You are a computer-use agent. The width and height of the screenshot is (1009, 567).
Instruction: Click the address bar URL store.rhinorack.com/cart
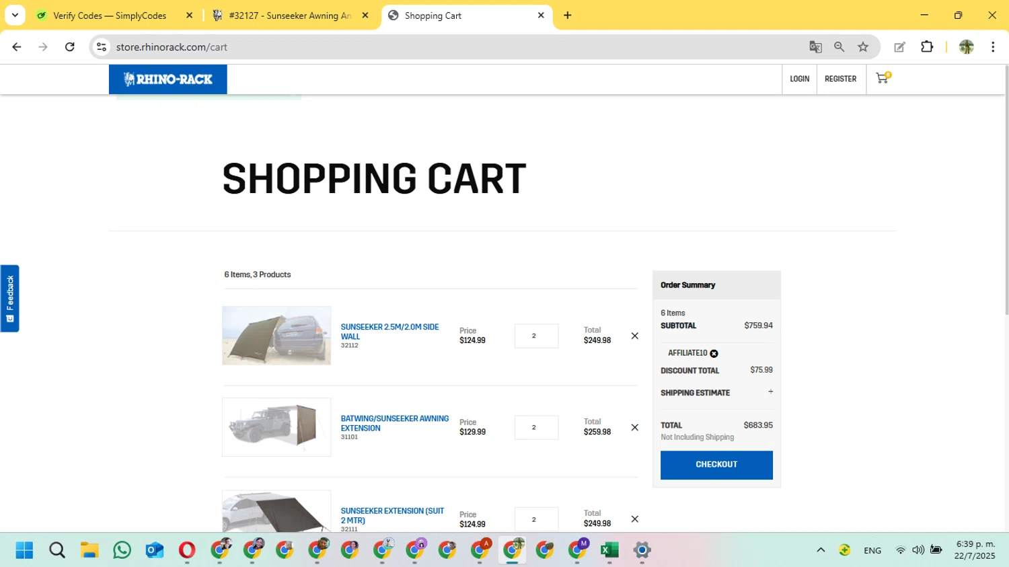click(x=172, y=47)
